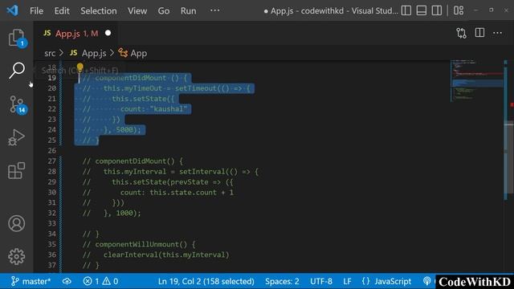Place cursor on componentWillUnmount comment line
This screenshot has height=289, width=514.
(x=139, y=244)
